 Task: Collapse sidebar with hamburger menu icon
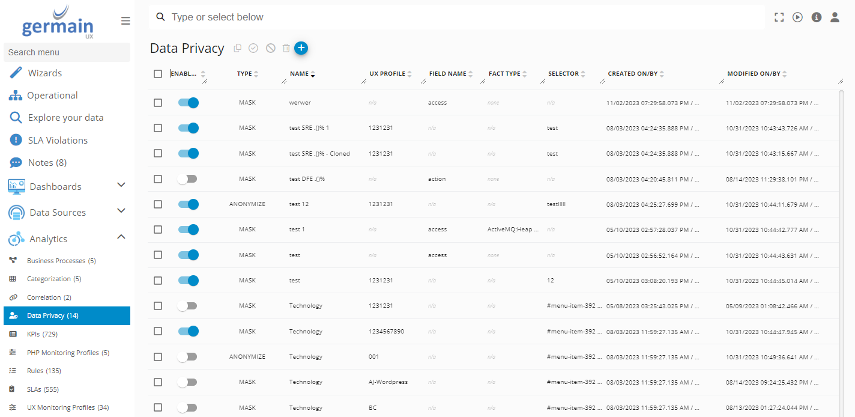(125, 21)
